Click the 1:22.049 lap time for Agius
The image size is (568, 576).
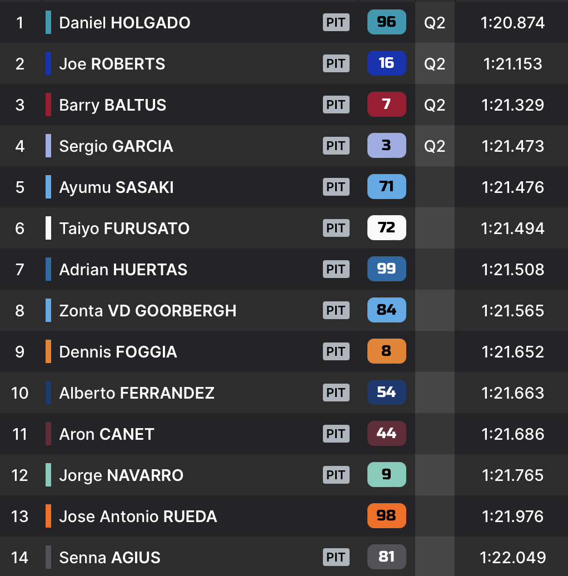tap(512, 557)
